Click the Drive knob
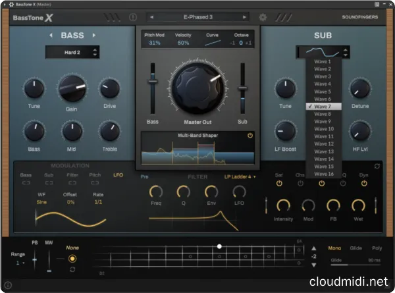 [109, 89]
